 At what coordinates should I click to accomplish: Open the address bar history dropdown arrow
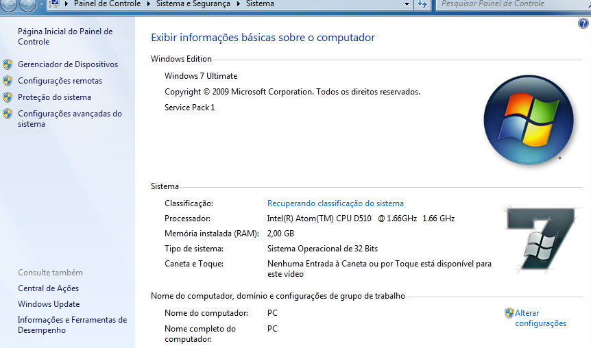(x=407, y=4)
